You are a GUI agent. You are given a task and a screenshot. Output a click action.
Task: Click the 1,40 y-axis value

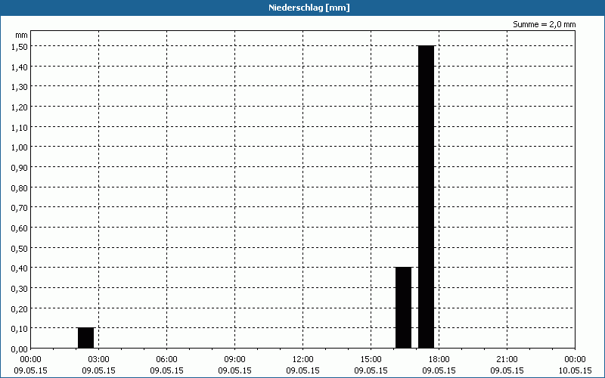tap(20, 67)
